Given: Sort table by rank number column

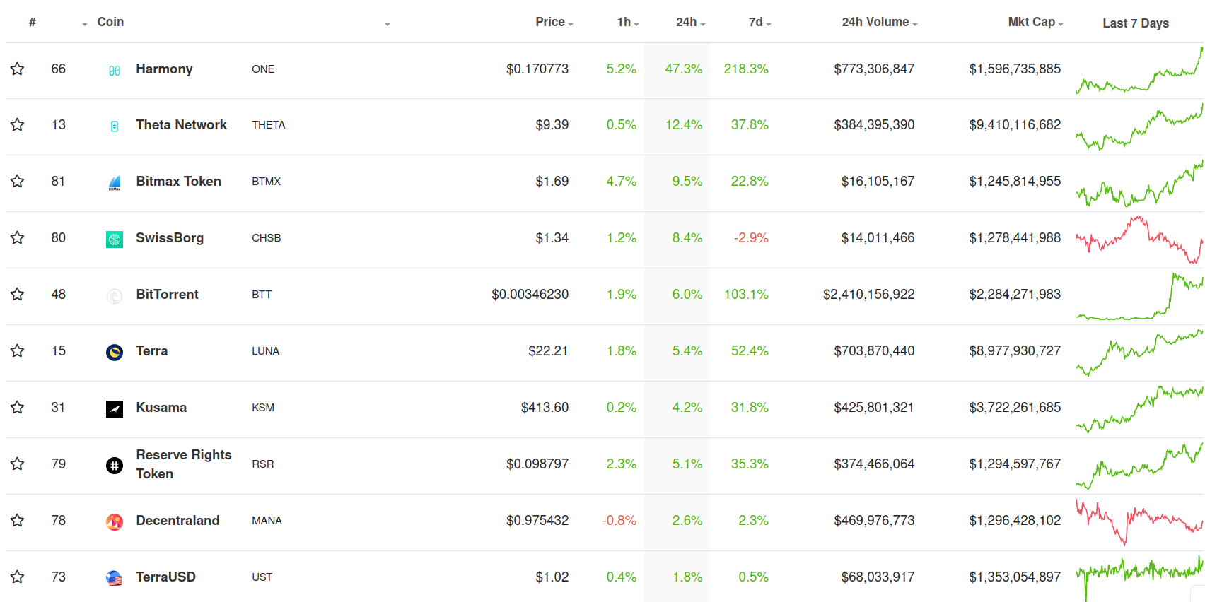Looking at the screenshot, I should click(x=33, y=23).
